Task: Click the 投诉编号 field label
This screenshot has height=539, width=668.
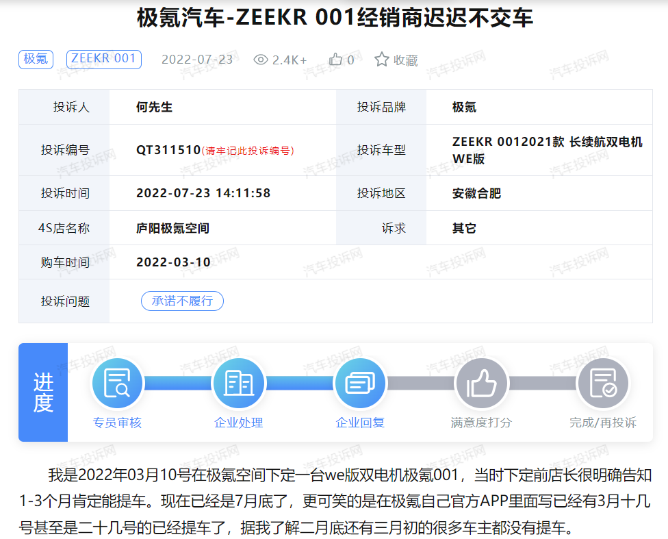Action: [x=65, y=150]
